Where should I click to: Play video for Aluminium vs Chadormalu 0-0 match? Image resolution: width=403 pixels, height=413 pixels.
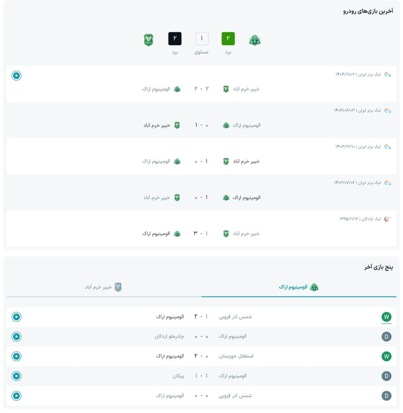coord(16,337)
